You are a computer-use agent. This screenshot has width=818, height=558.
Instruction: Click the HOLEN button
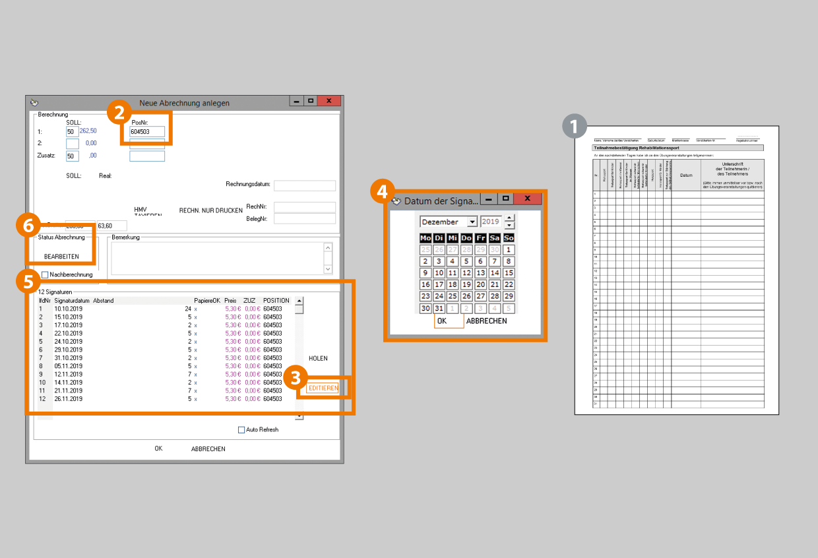[x=318, y=358]
